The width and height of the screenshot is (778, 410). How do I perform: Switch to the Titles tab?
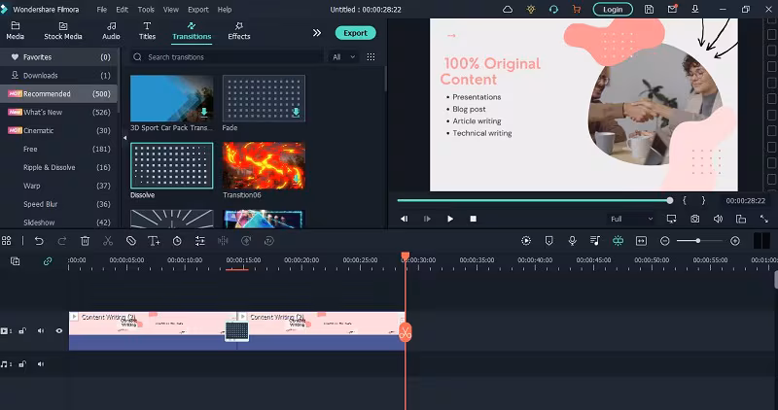point(147,31)
